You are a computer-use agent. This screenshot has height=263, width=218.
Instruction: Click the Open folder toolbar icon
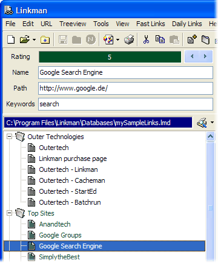25,39
